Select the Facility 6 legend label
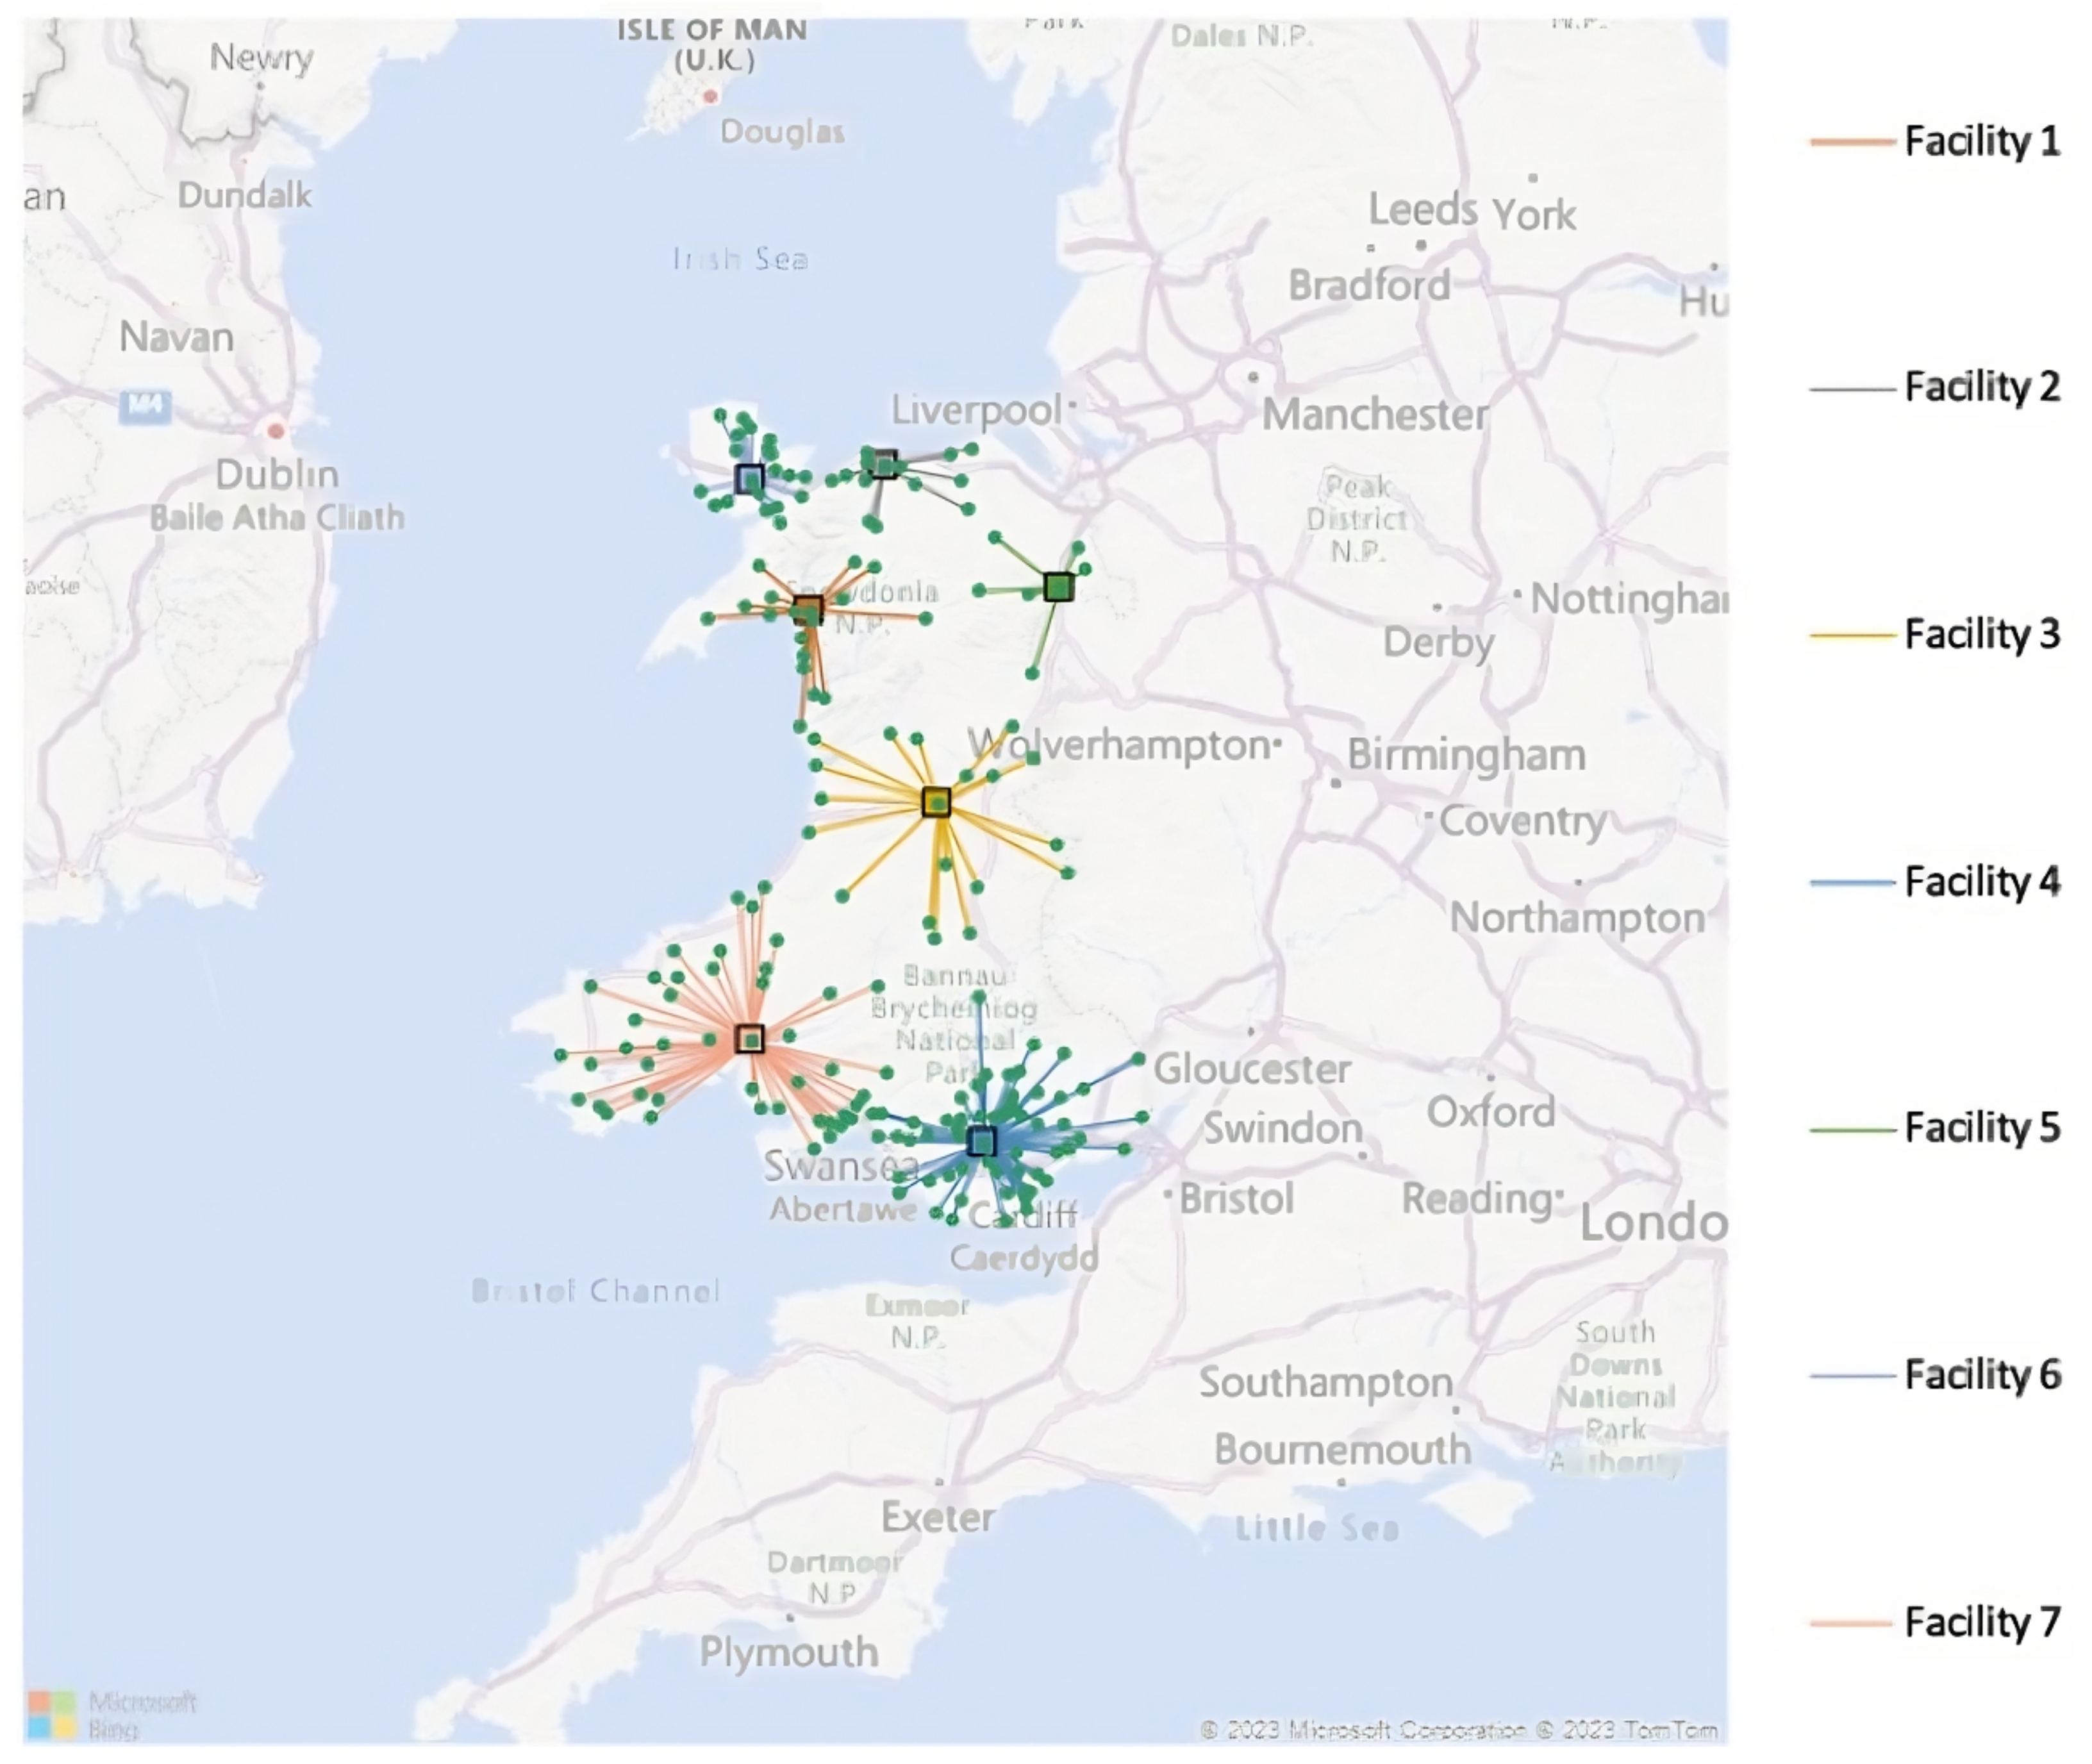The width and height of the screenshot is (2092, 1764). tap(1982, 1375)
